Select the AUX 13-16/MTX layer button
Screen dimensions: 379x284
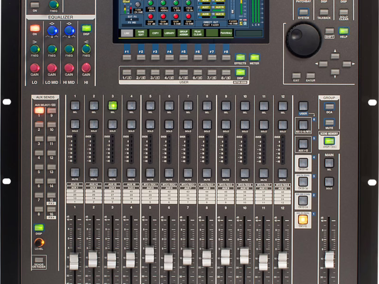(x=303, y=125)
